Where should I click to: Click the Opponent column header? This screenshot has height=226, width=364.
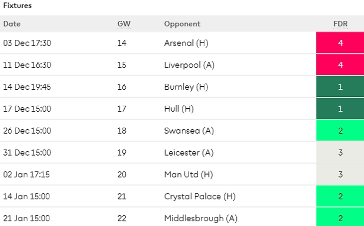pos(182,24)
